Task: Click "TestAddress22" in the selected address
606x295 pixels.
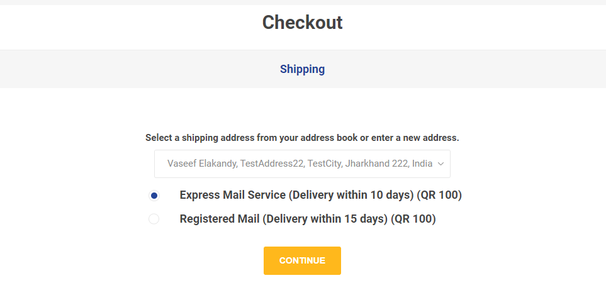Action: (x=272, y=164)
